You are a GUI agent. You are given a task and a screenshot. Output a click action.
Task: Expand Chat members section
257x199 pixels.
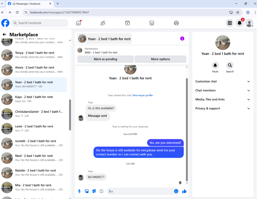click(222, 90)
